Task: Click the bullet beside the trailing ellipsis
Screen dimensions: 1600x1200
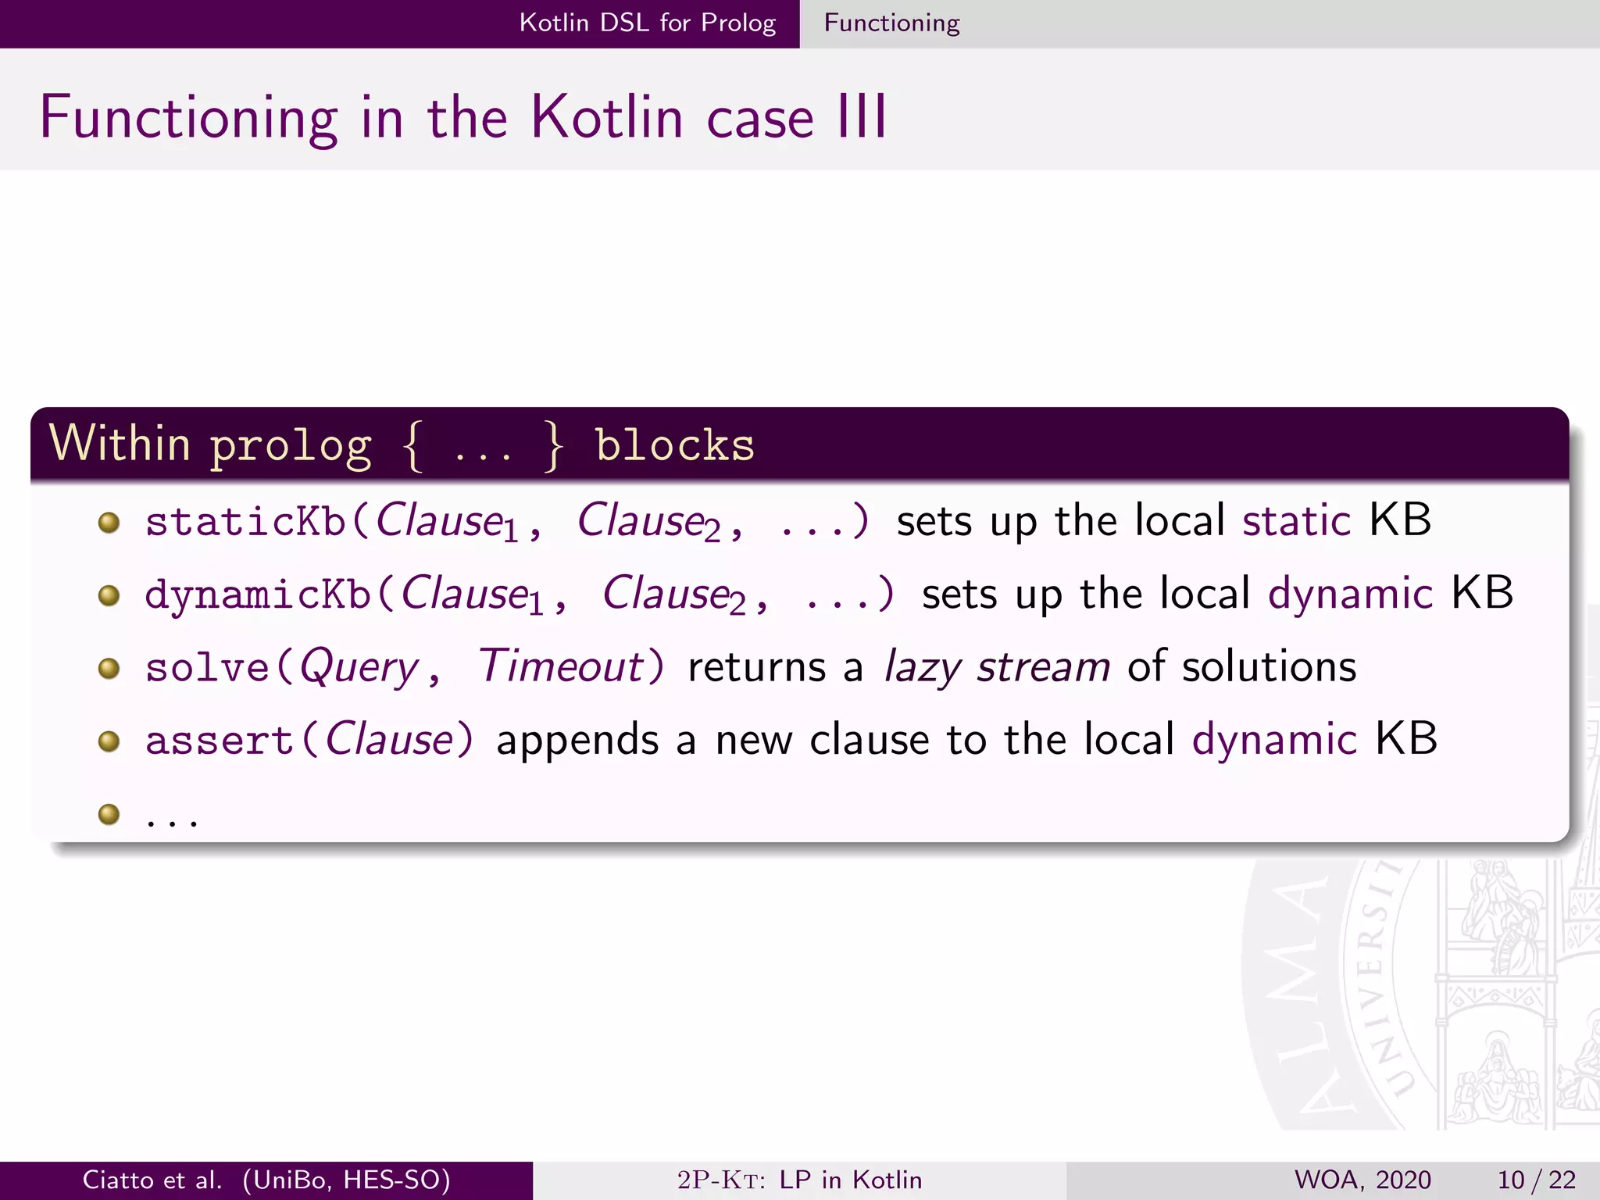Action: coord(109,815)
